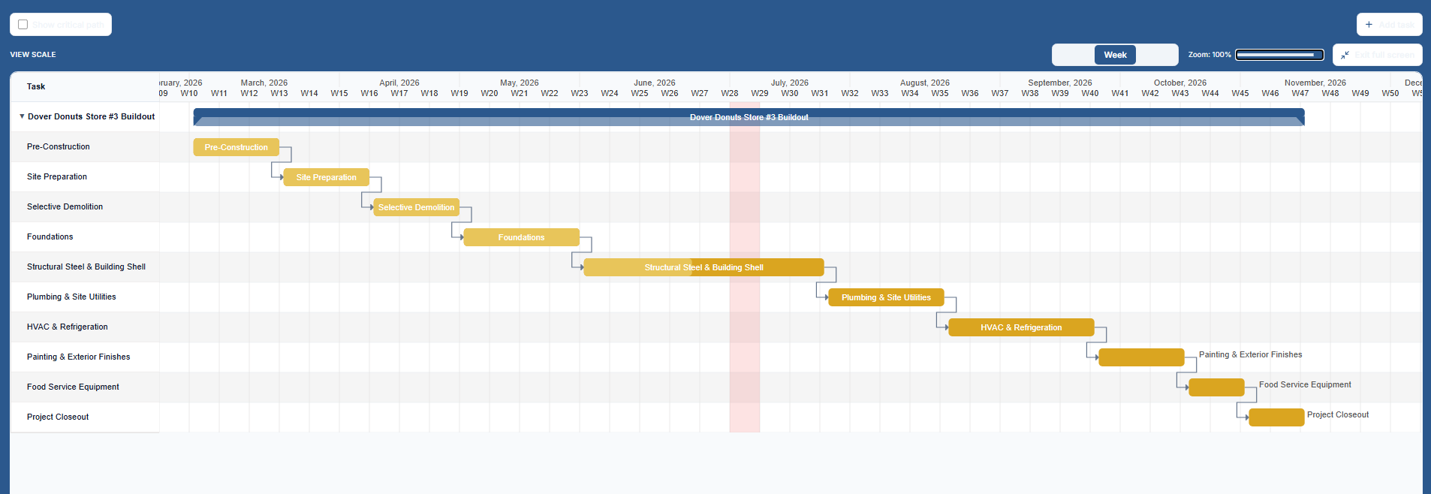
Task: Click the Dover Donuts Store #3 Buildout summary bar
Action: [x=749, y=117]
